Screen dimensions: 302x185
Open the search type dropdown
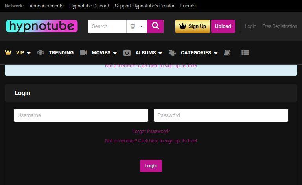tap(136, 26)
